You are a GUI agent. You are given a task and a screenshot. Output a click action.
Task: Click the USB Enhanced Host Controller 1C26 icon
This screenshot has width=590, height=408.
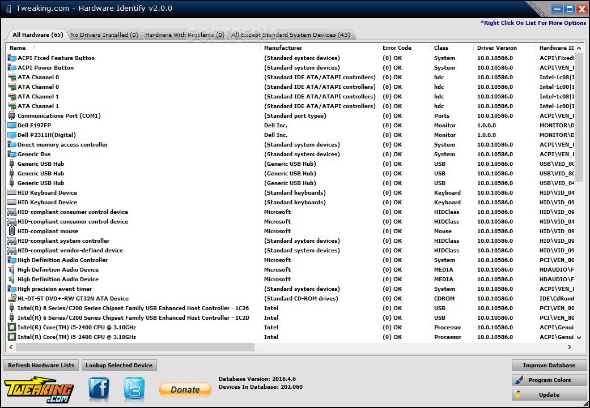[x=12, y=308]
